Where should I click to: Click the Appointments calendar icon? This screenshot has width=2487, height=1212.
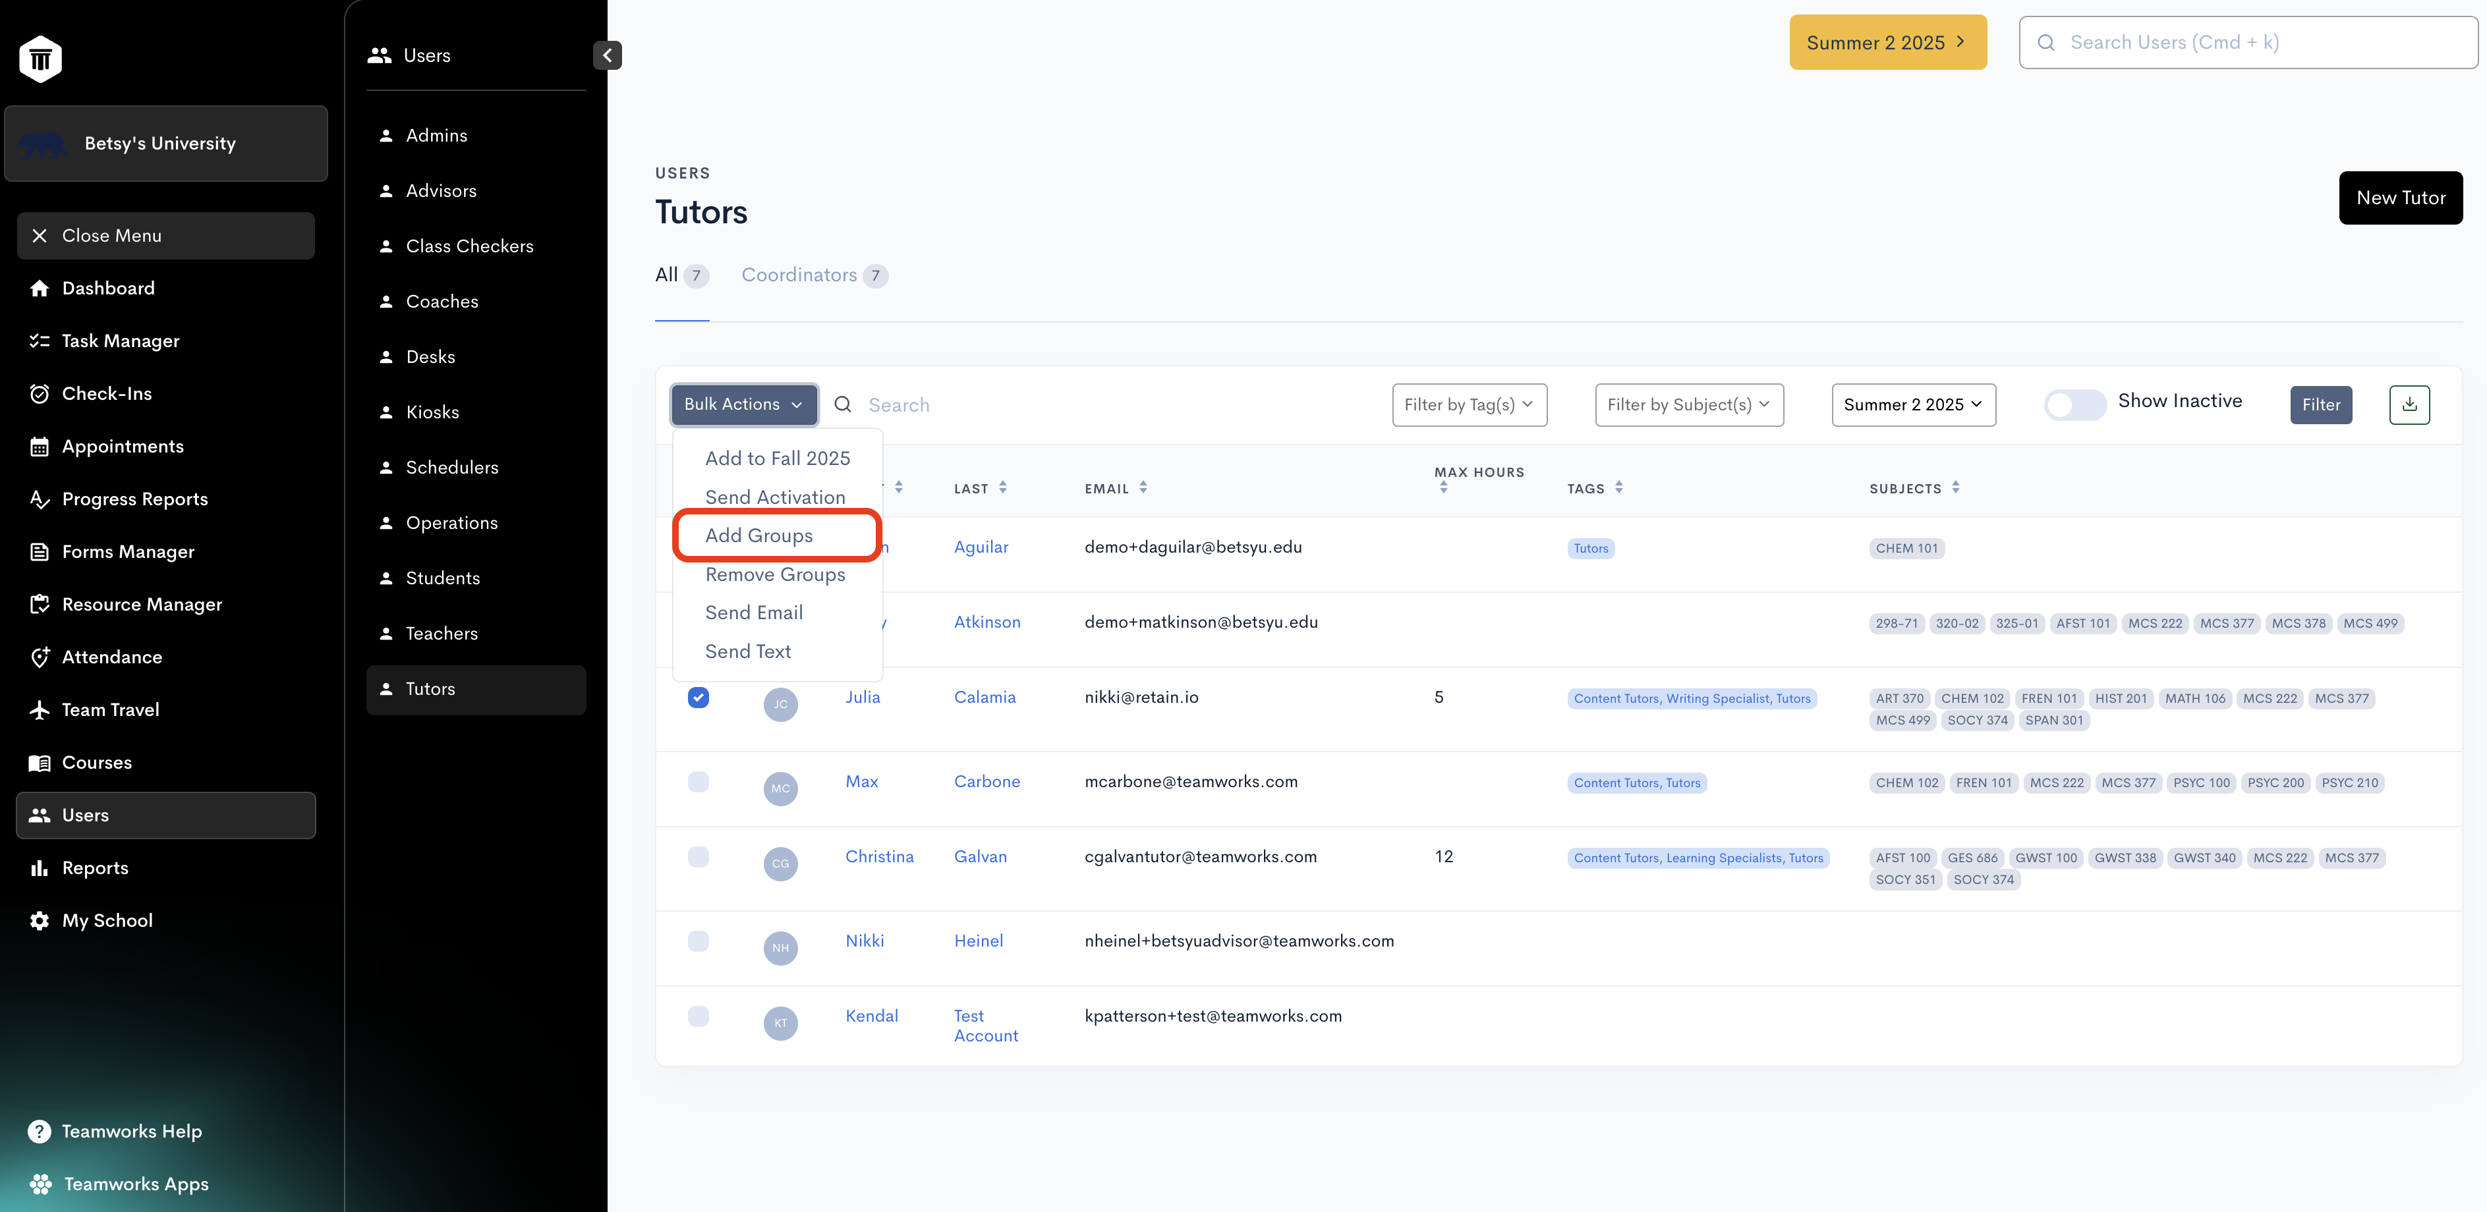40,447
